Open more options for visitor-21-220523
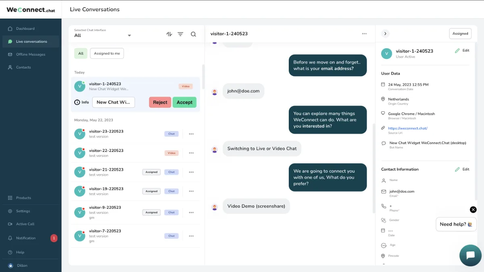 point(191,172)
